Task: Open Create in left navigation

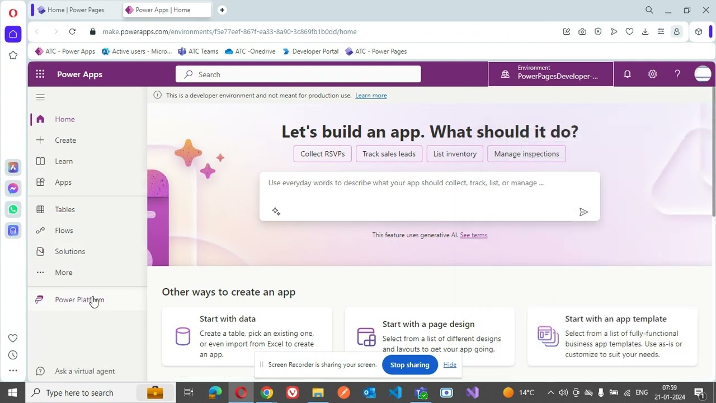Action: [87, 140]
